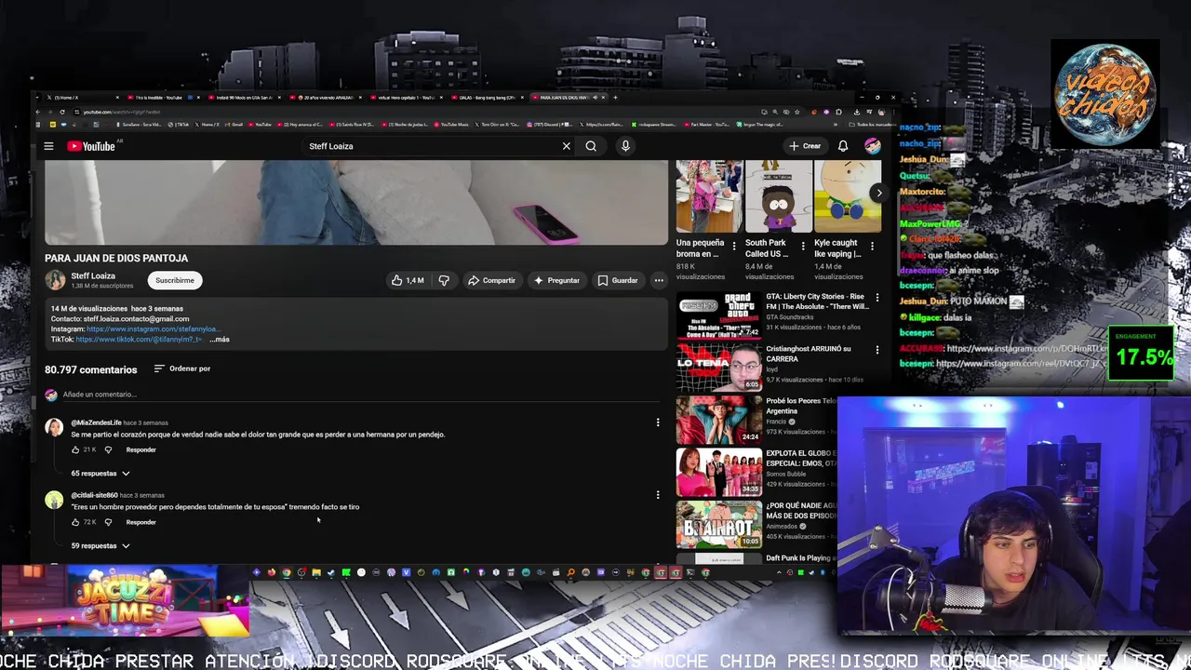Image resolution: width=1191 pixels, height=670 pixels.
Task: Expand 65 respuestas replies
Action: pos(100,474)
